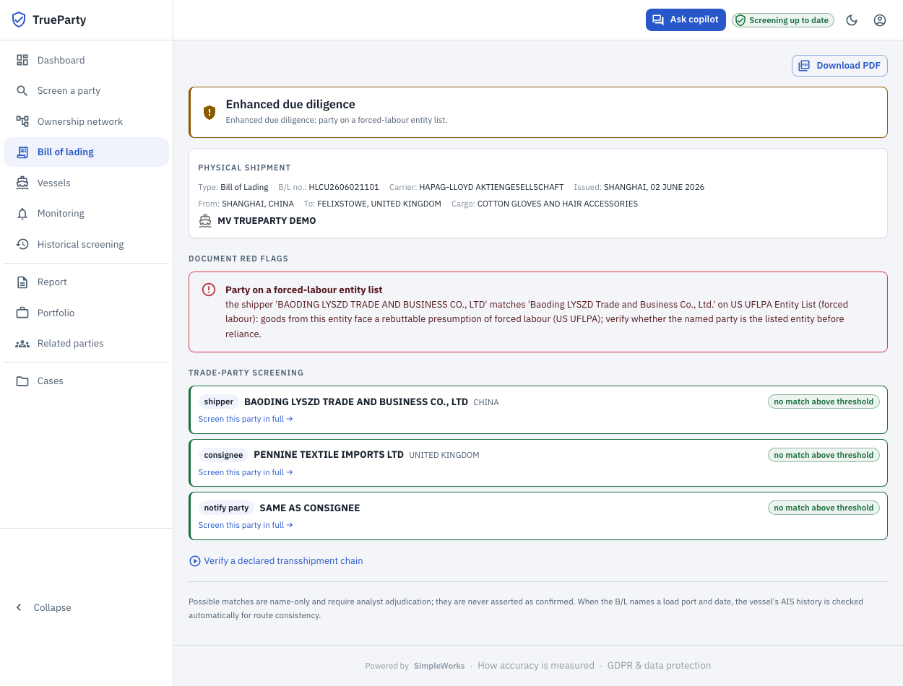Click the Portfolio briefcase icon
Image resolution: width=903 pixels, height=686 pixels.
pos(22,313)
